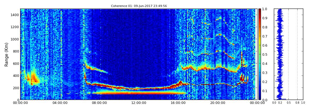Select the "Range (Km)" y-axis label
This screenshot has height=109, width=310.
click(x=6, y=54)
